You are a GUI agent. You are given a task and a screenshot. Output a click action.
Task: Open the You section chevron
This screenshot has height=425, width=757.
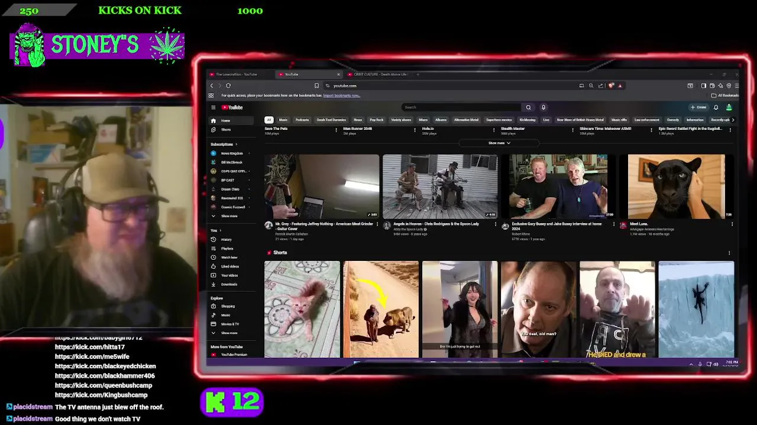click(x=220, y=230)
